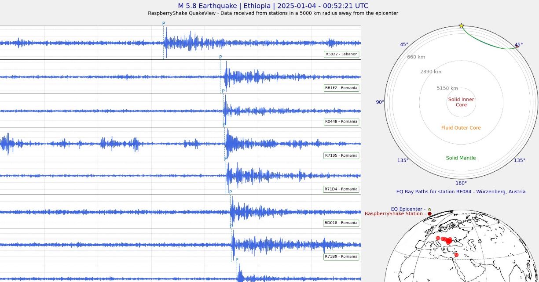The width and height of the screenshot is (539, 282).
Task: Click the Solid Inner Core label
Action: pyautogui.click(x=461, y=102)
